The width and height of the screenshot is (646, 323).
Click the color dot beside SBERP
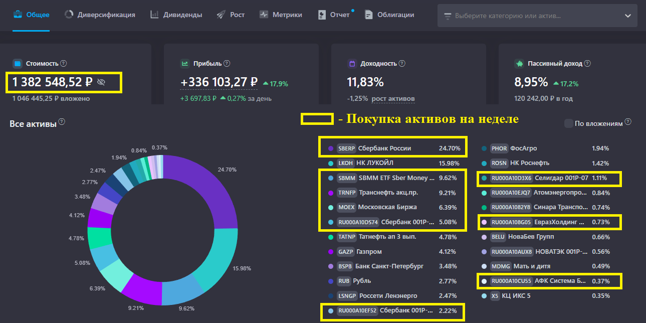click(330, 148)
